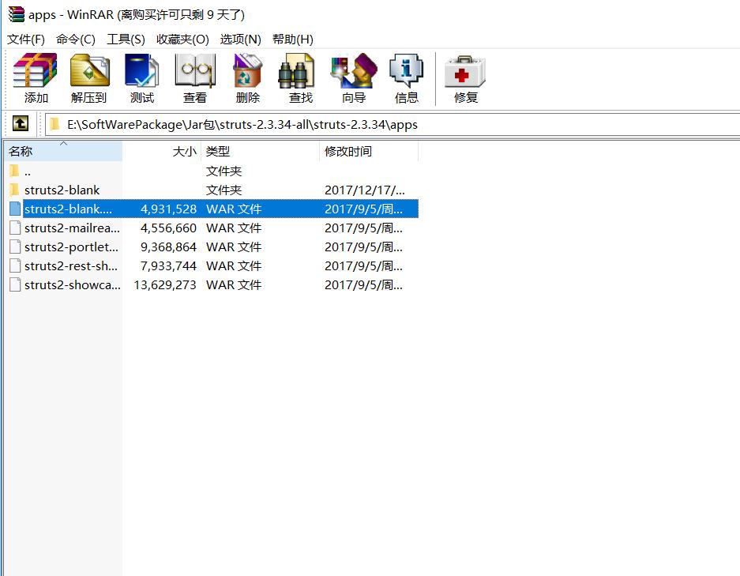
Task: Open the 命令(C) menu
Action: (x=76, y=40)
